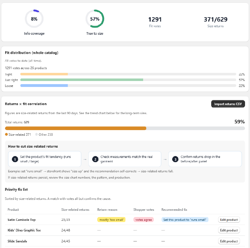Image resolution: width=250 pixels, height=248 pixels.
Task: Click the gray Other legend dot
Action: click(37, 134)
